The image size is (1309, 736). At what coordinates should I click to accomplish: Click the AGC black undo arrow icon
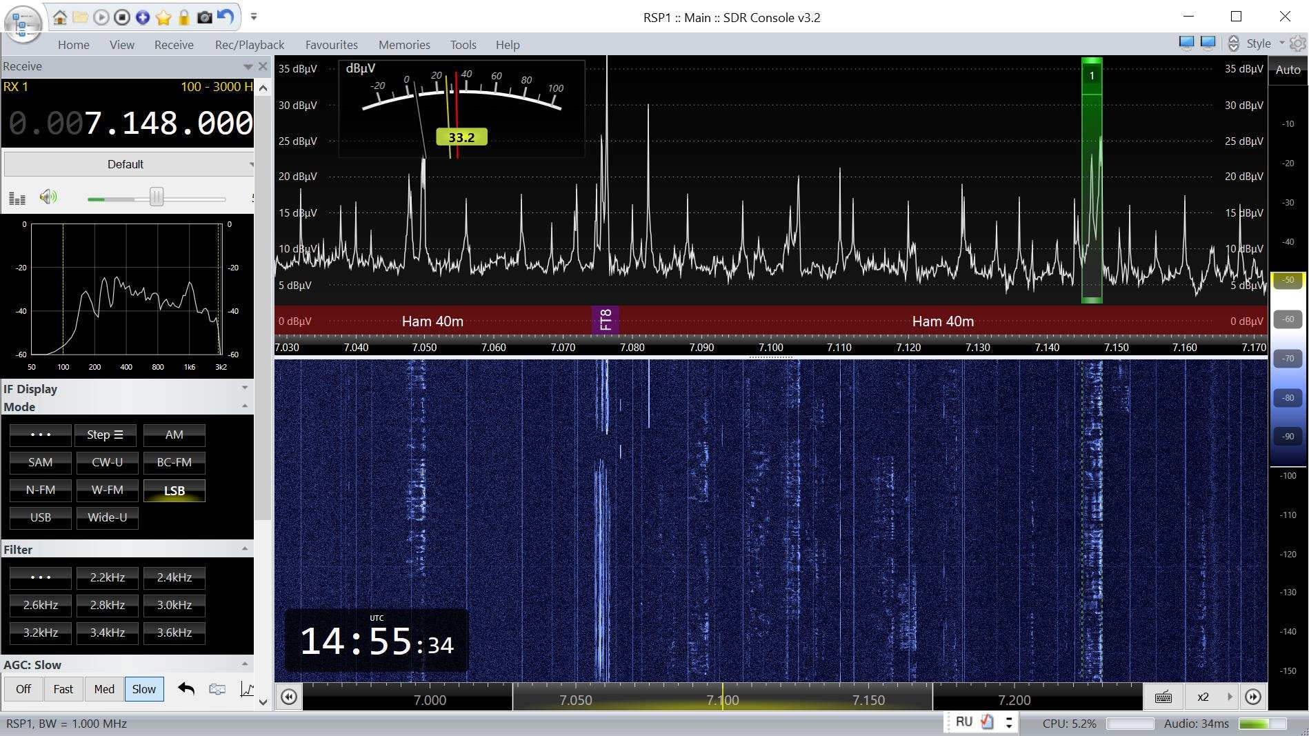(186, 688)
